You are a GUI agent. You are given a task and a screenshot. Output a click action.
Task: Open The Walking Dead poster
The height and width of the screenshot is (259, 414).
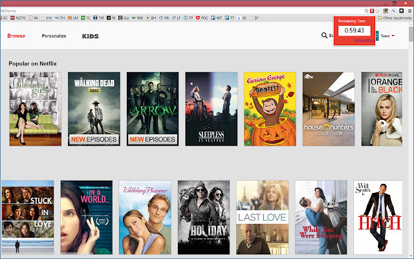pos(94,109)
